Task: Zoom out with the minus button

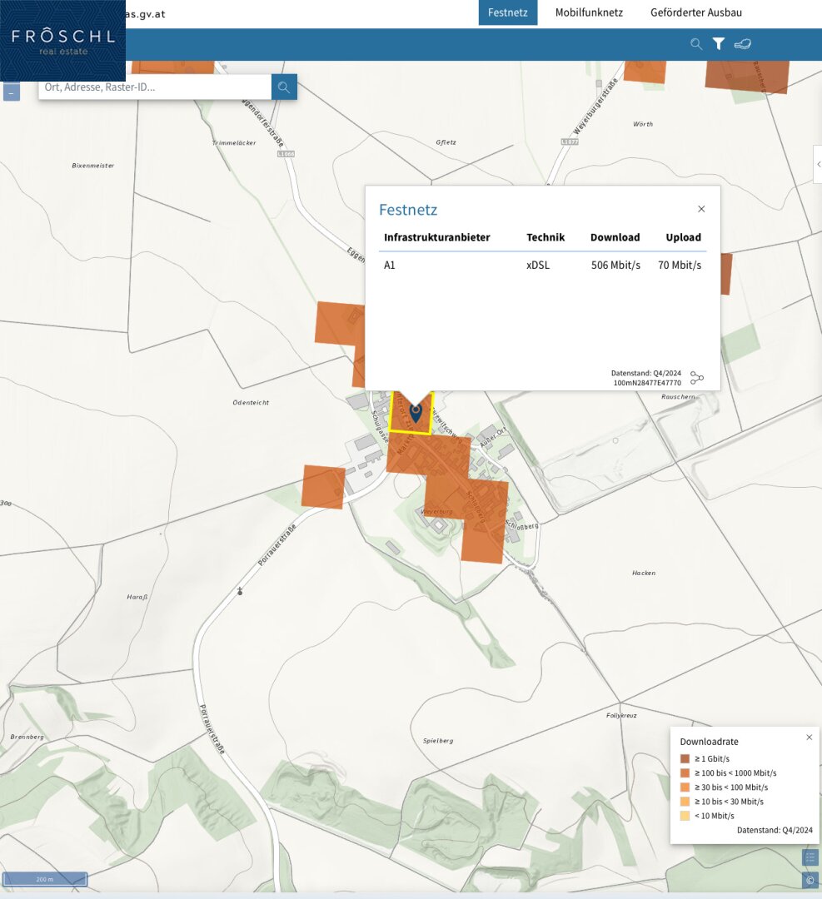Action: [12, 93]
